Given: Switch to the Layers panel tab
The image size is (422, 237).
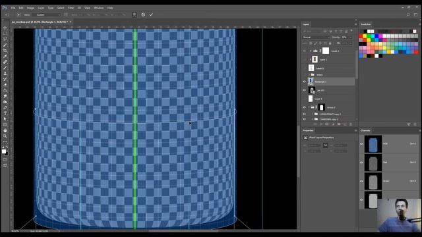Looking at the screenshot, I should [x=306, y=24].
